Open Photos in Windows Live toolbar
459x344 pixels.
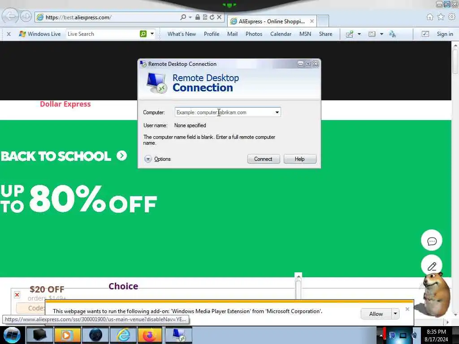pos(254,34)
